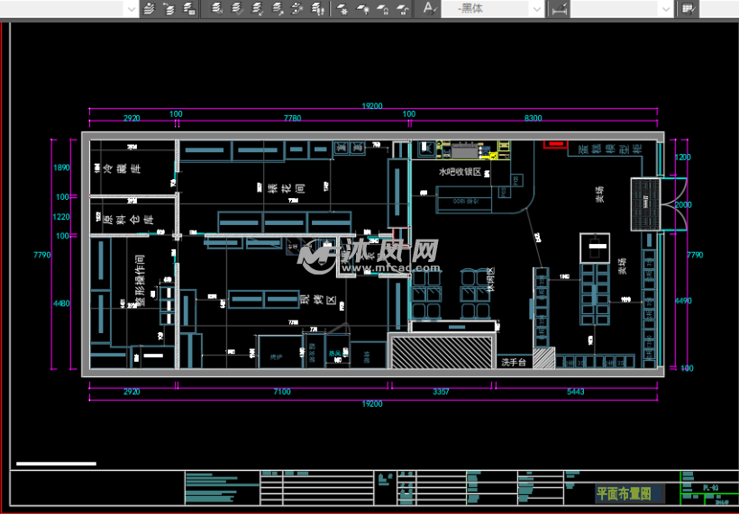The height and width of the screenshot is (514, 739).
Task: Select the 7780 dimension text
Action: click(292, 118)
